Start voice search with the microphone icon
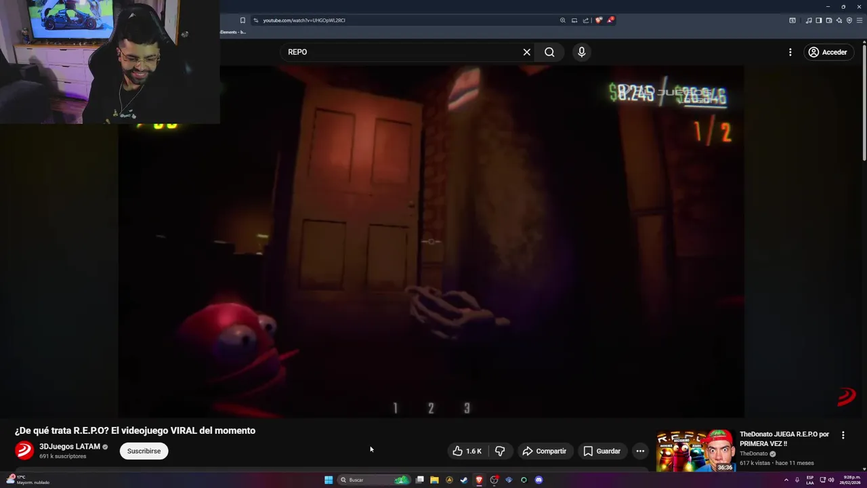Image resolution: width=867 pixels, height=488 pixels. pos(581,52)
